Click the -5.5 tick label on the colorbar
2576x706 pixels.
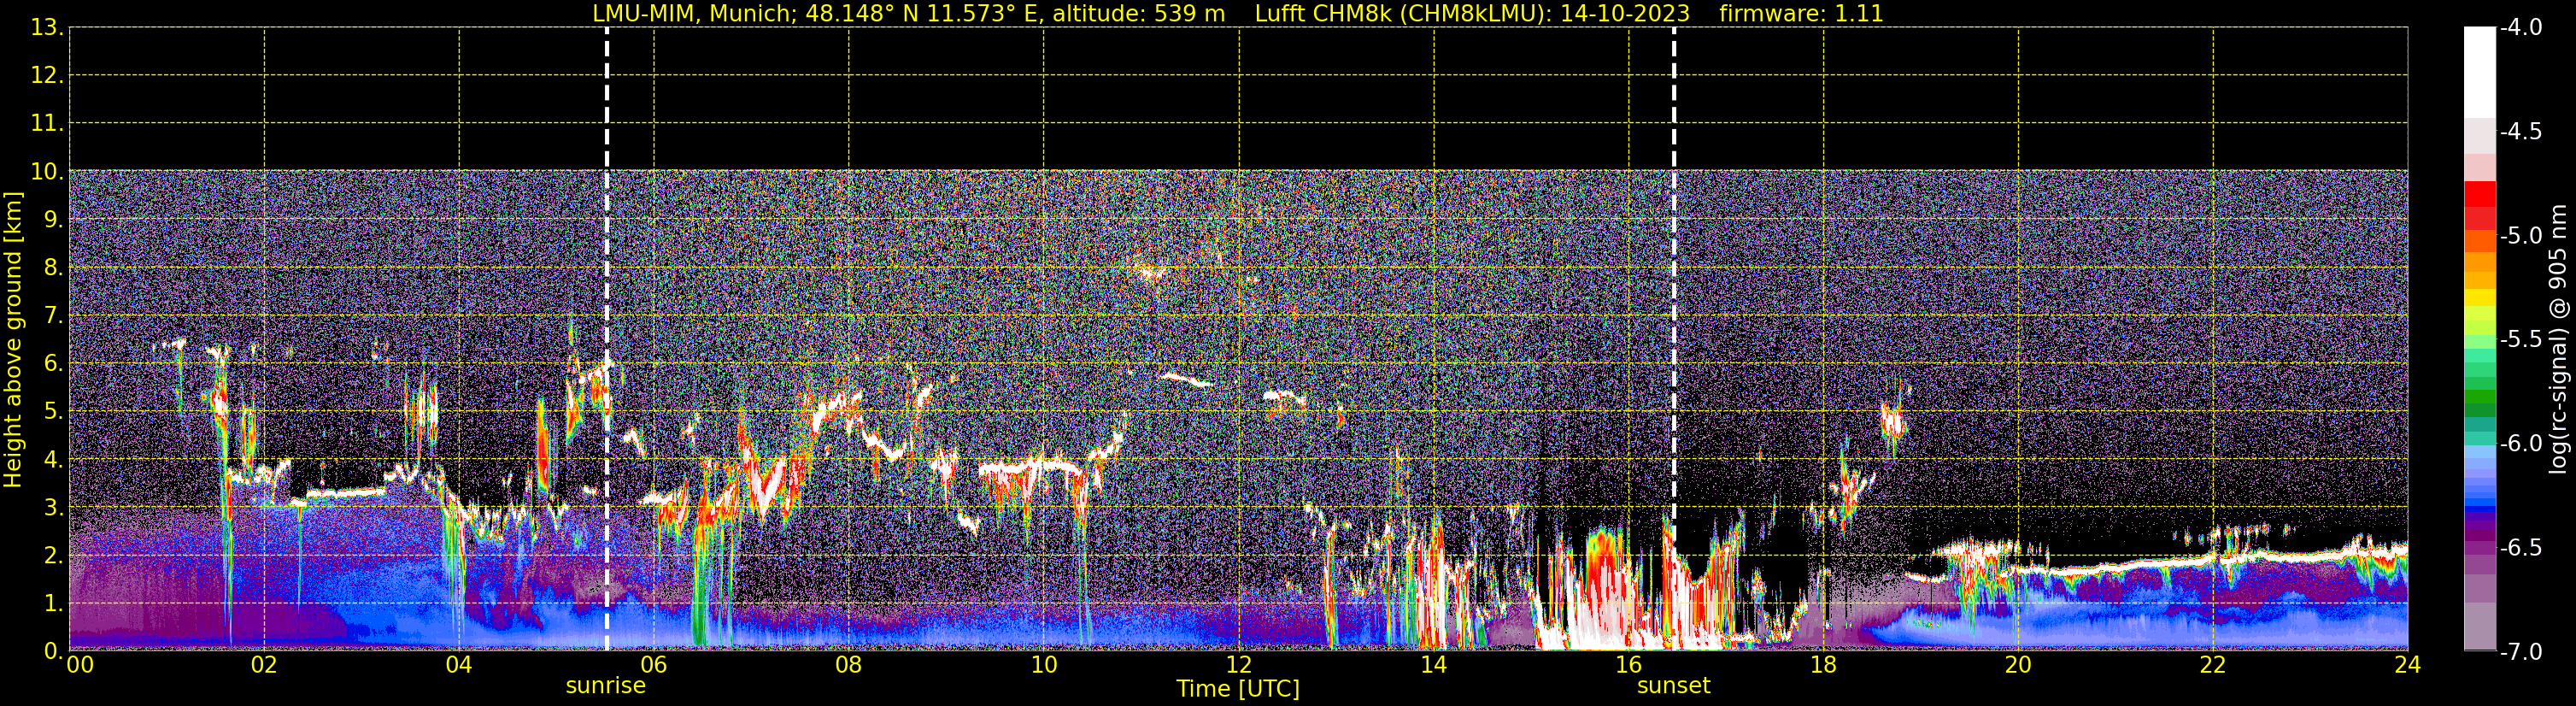[2520, 340]
